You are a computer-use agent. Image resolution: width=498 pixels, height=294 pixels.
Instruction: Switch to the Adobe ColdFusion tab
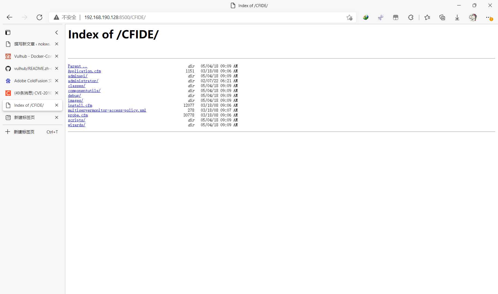click(30, 81)
